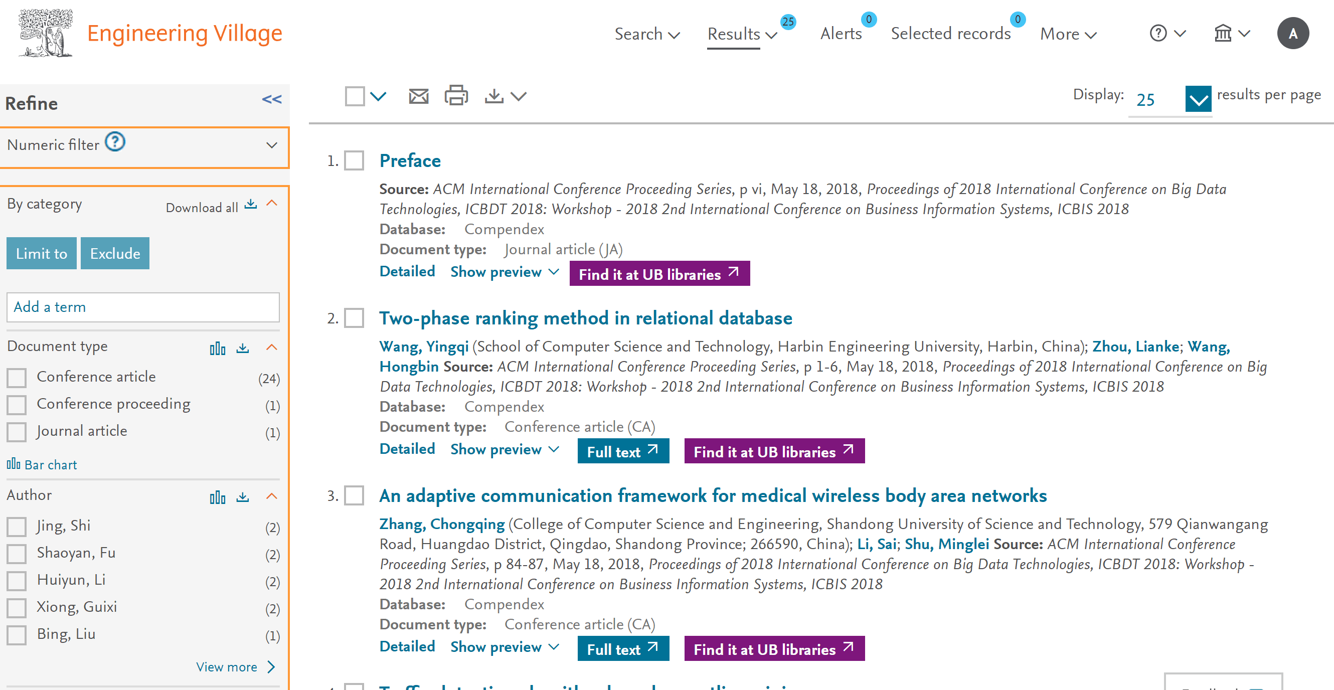The image size is (1334, 690).
Task: Open the More menu
Action: pos(1068,34)
